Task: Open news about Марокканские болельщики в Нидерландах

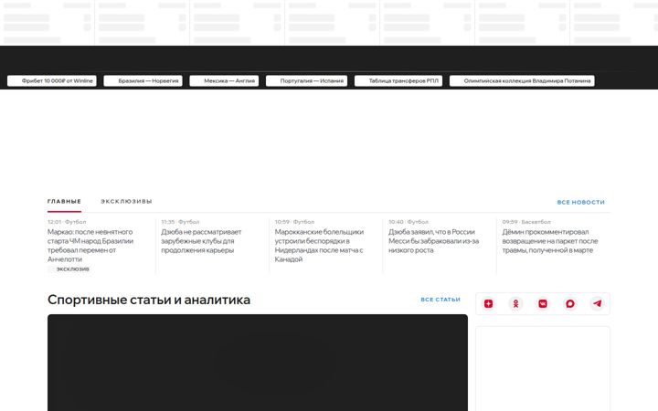Action: 319,246
